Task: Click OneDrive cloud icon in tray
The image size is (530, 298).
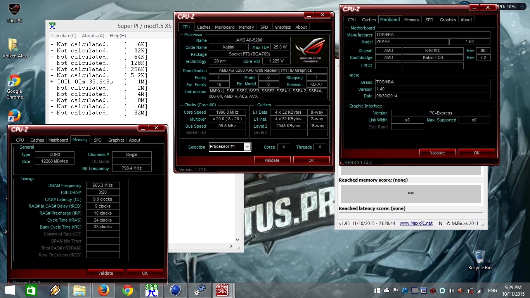Action: (386, 291)
